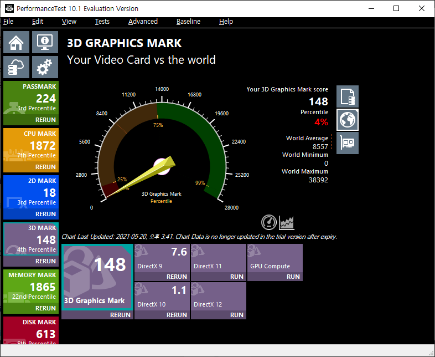Select the DirectX 10 result tile
The image size is (435, 357).
[162, 297]
